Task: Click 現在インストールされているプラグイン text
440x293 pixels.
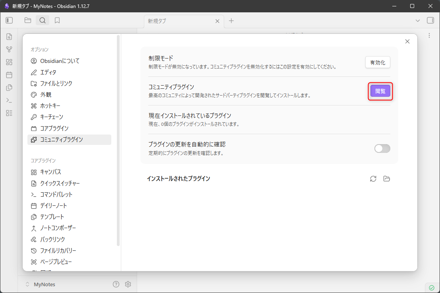Action: click(x=190, y=116)
